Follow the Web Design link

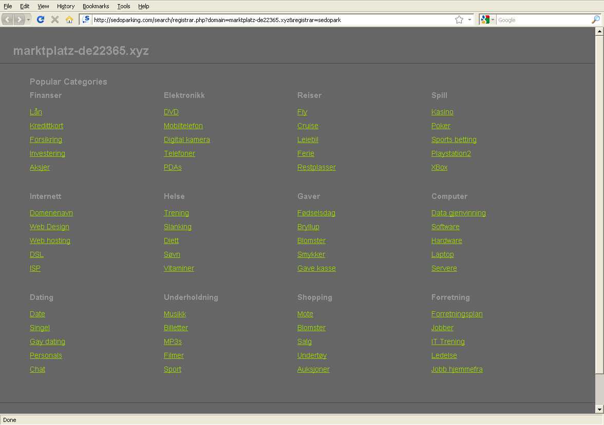(49, 227)
